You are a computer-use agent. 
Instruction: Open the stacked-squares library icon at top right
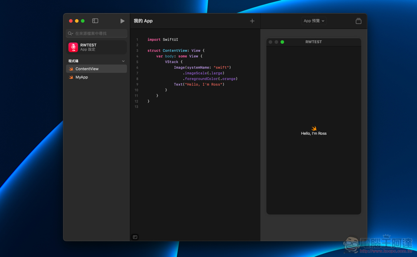[x=358, y=21]
